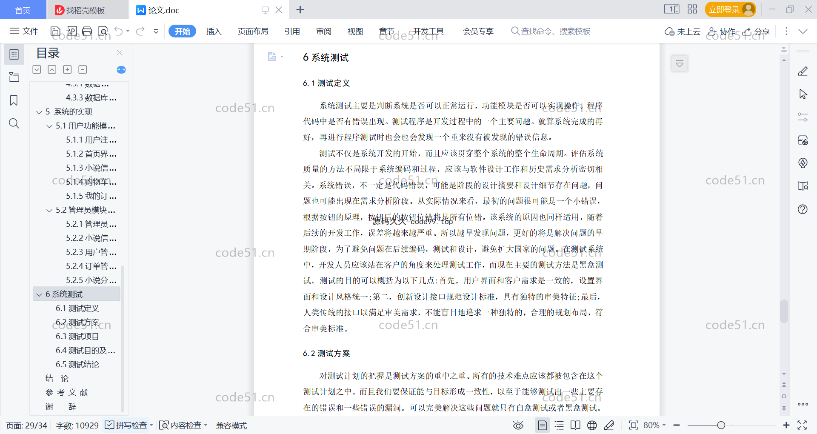Click the tab grid view icon at top
The height and width of the screenshot is (434, 817).
point(692,9)
